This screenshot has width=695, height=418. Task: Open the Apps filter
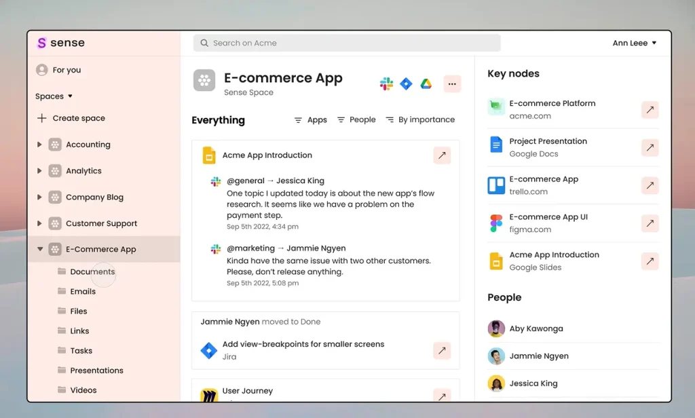(x=311, y=119)
